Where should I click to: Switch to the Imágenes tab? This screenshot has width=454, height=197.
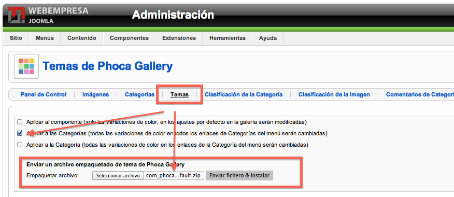(95, 94)
